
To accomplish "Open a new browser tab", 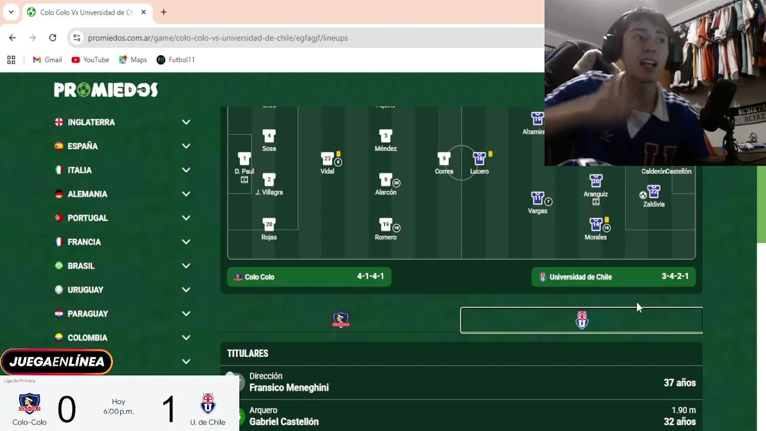I will point(163,12).
